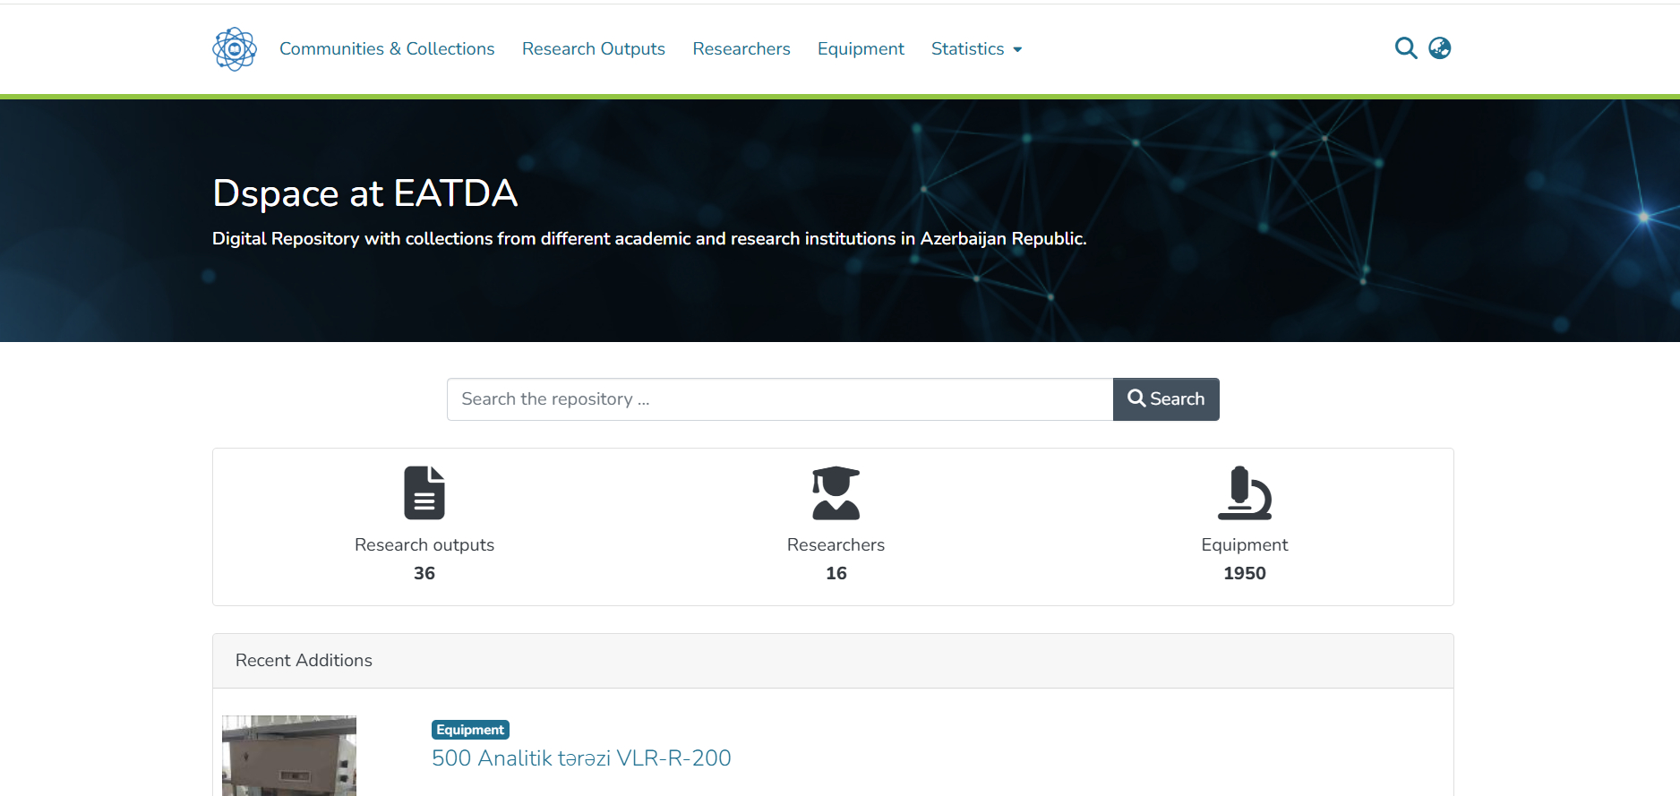This screenshot has height=796, width=1680.
Task: Click the graduate icon above Researchers count
Action: click(836, 492)
